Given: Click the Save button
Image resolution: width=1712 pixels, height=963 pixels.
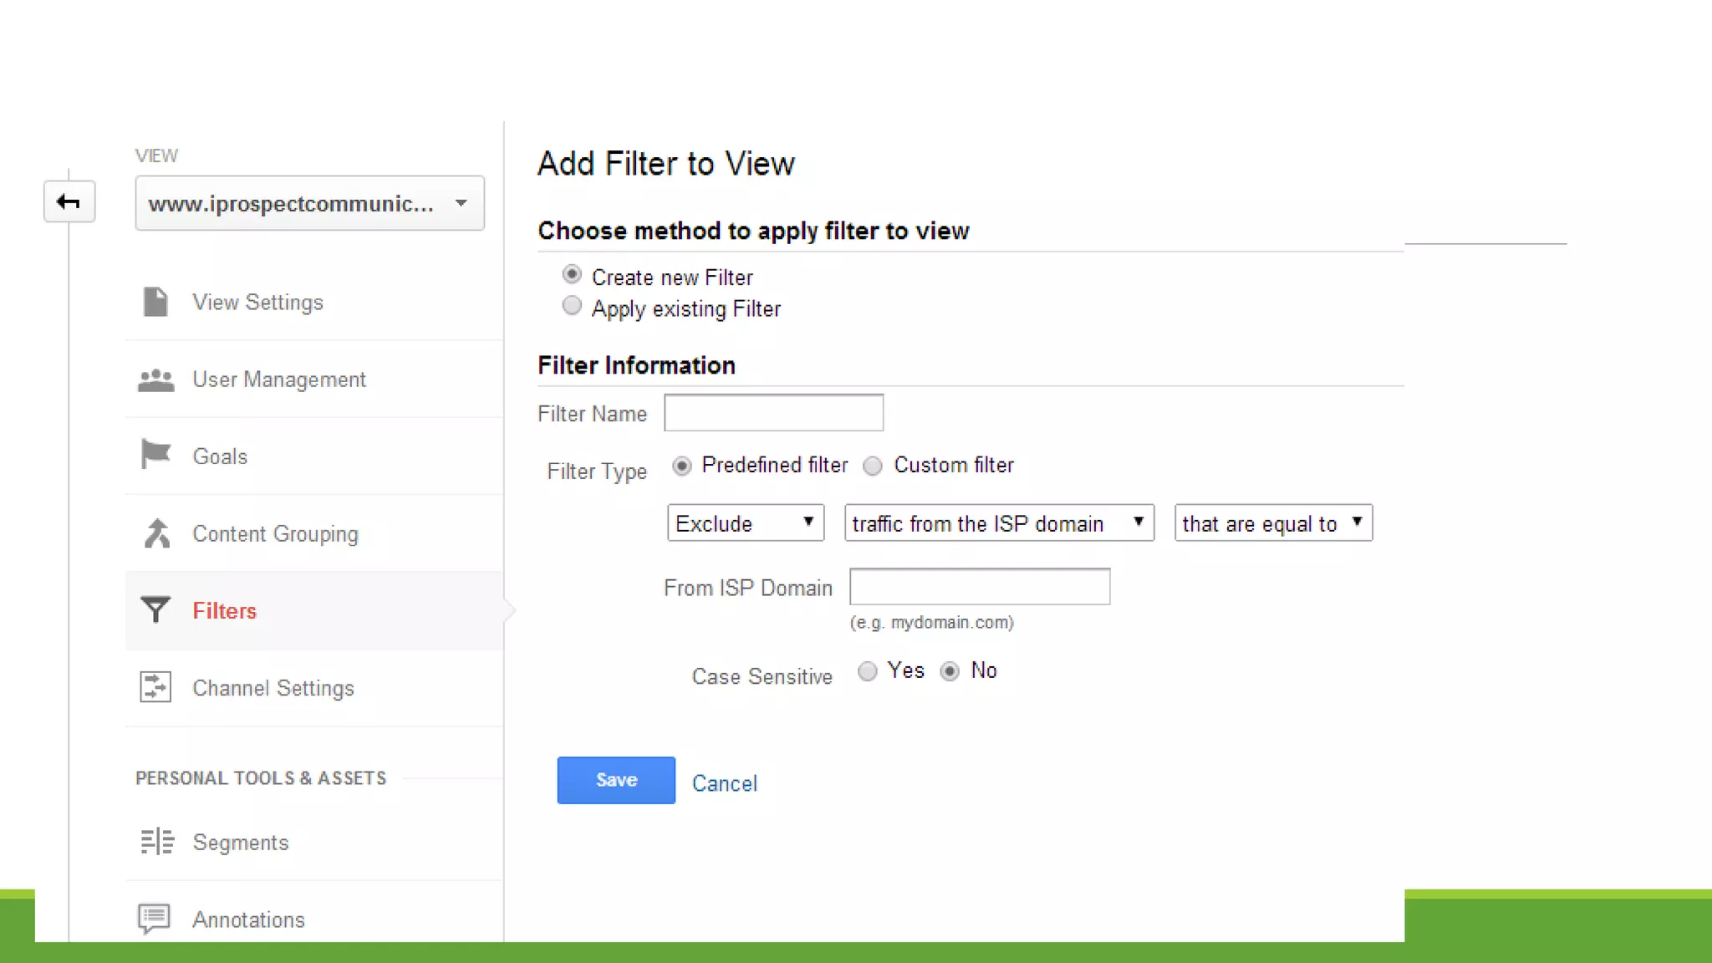Looking at the screenshot, I should tap(616, 780).
